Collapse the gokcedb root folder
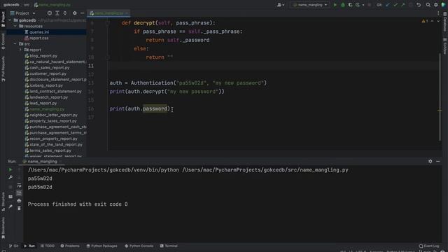 (x=10, y=20)
